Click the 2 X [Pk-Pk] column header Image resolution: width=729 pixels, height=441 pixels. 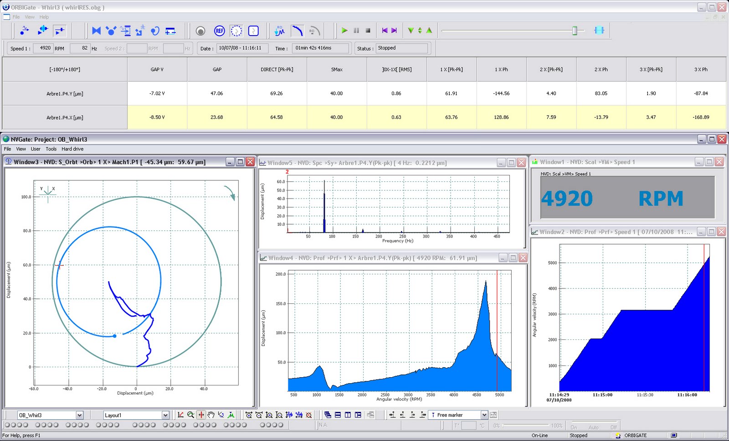pos(551,70)
